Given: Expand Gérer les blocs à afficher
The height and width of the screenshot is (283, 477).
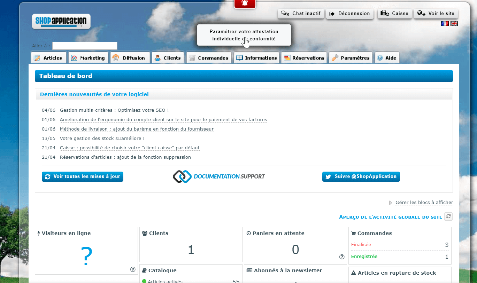Looking at the screenshot, I should pos(424,202).
